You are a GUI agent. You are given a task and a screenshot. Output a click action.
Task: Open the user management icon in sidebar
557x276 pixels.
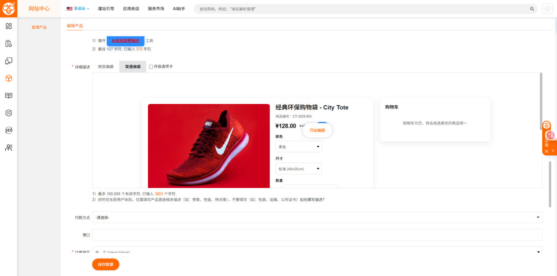[x=8, y=148]
